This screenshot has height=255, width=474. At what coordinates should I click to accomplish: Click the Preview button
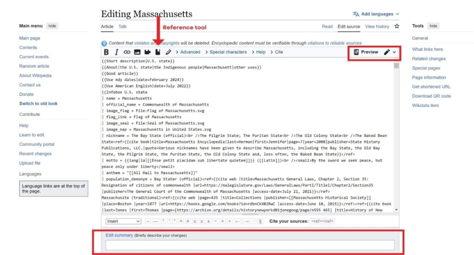point(366,52)
